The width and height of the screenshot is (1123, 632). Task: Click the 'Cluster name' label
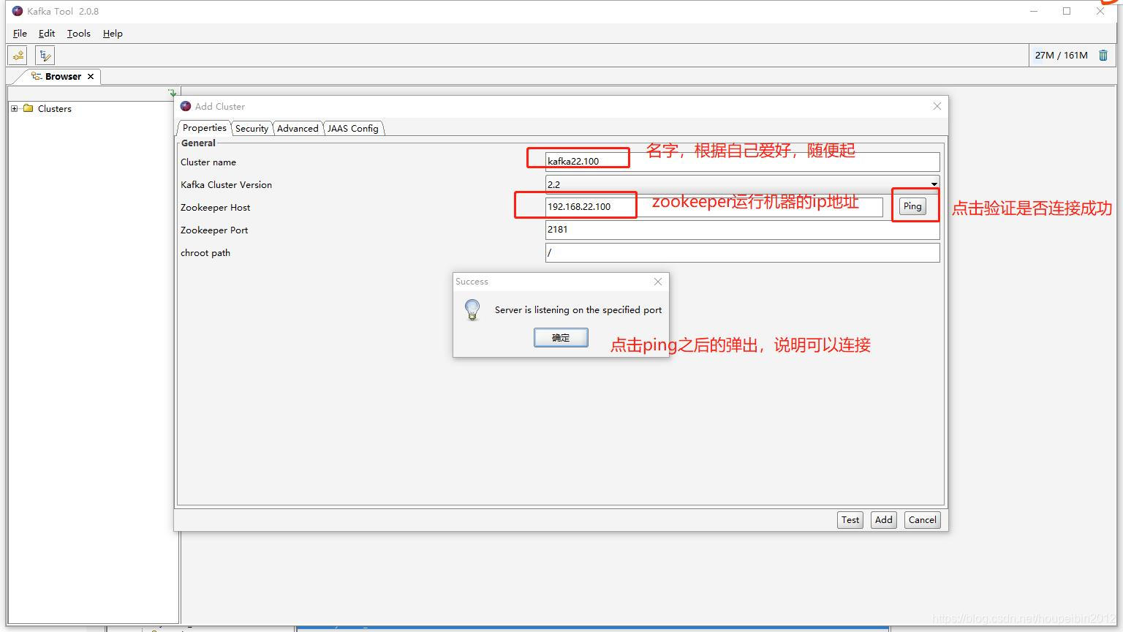pos(208,162)
